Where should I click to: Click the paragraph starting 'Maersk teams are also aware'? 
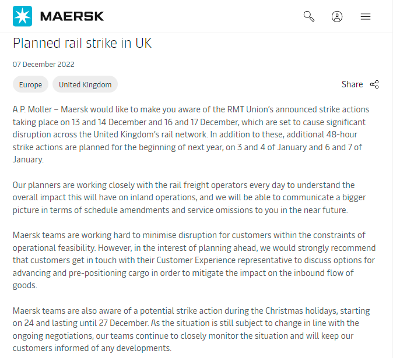[x=187, y=329]
